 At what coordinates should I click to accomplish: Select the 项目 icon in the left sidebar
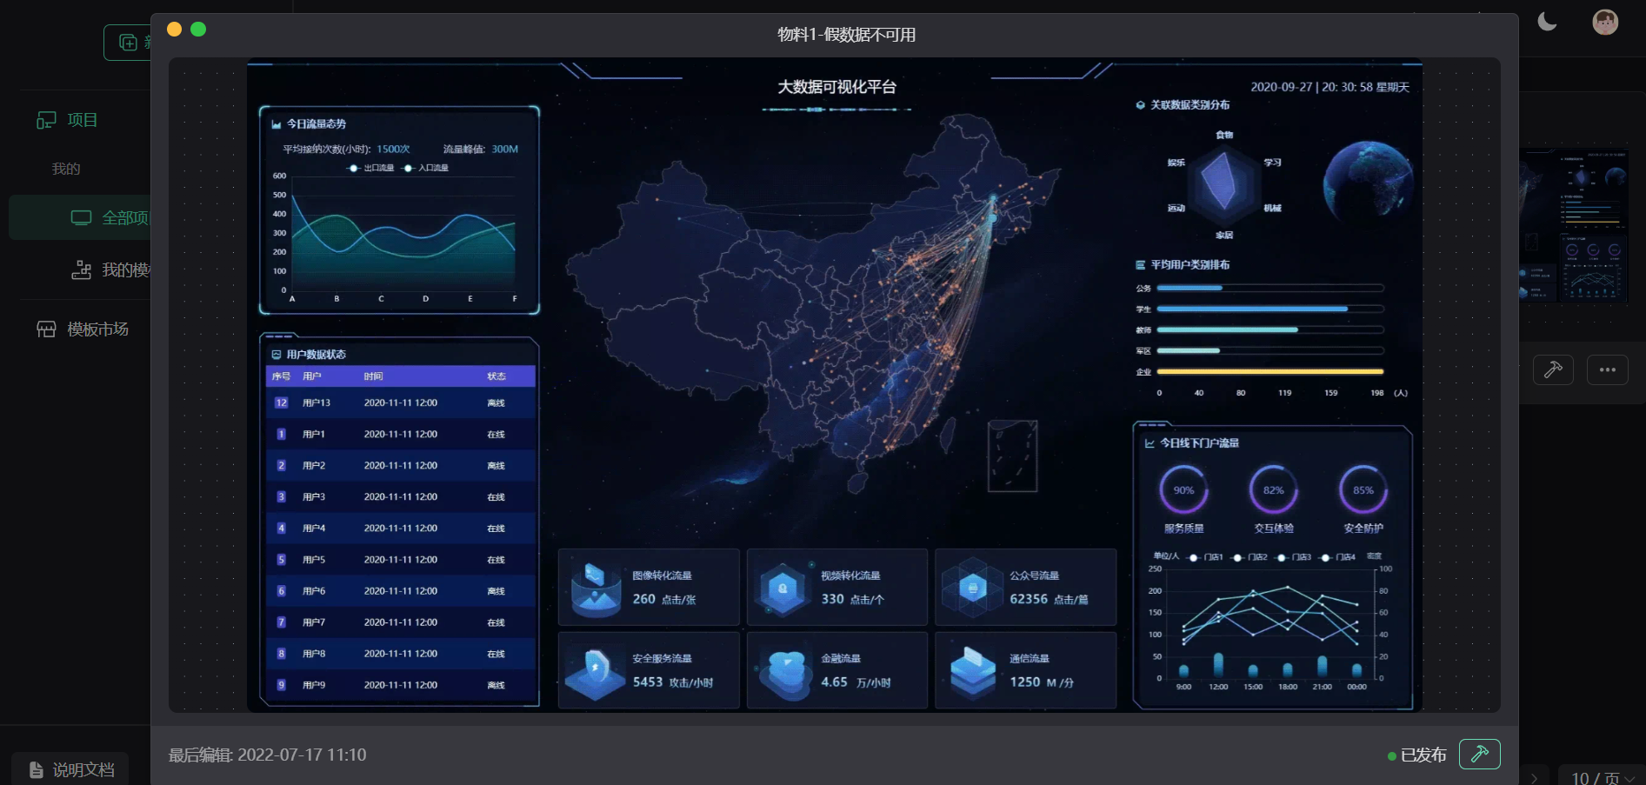coord(46,119)
